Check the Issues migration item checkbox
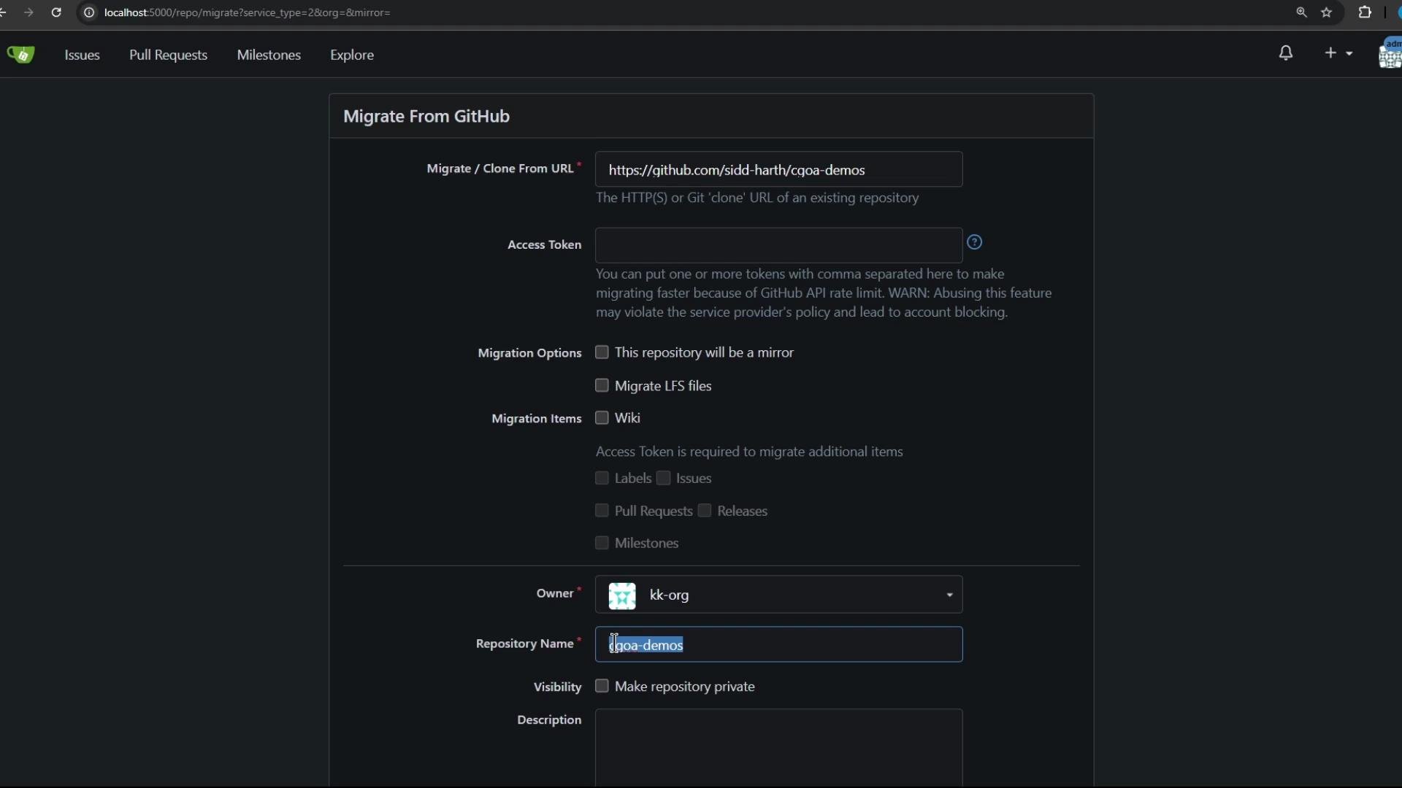 pyautogui.click(x=663, y=478)
